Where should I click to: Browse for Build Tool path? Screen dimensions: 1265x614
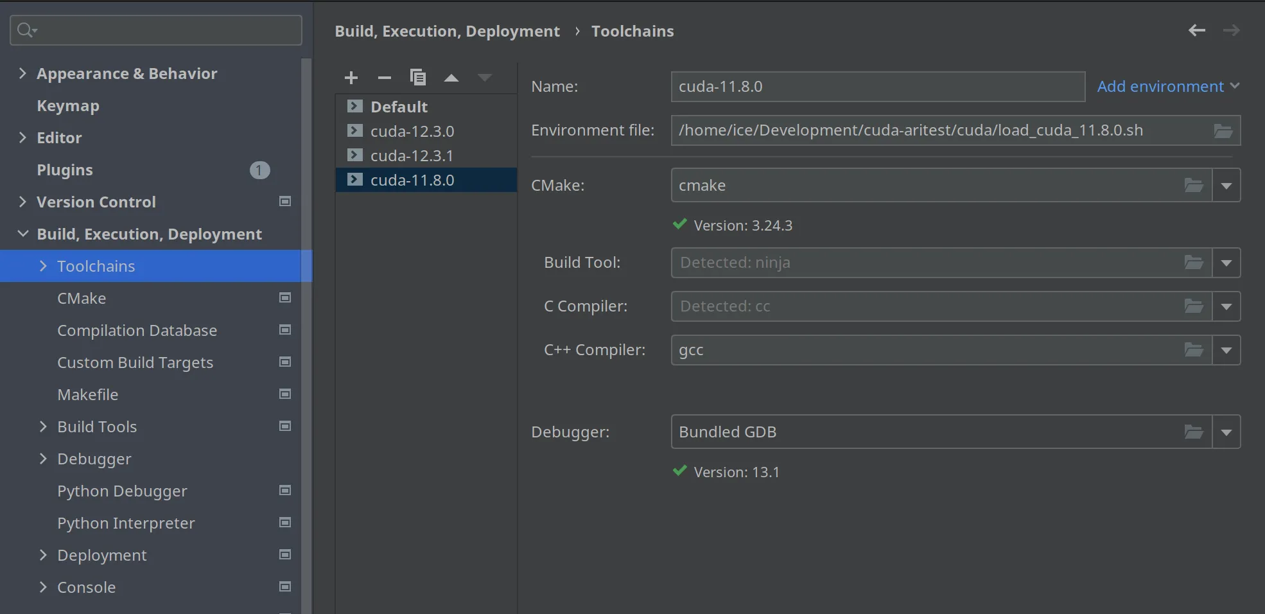[1193, 263]
